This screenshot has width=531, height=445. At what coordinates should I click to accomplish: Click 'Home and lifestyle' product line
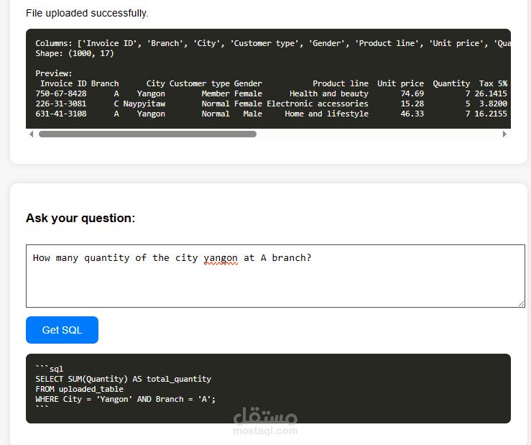point(326,114)
